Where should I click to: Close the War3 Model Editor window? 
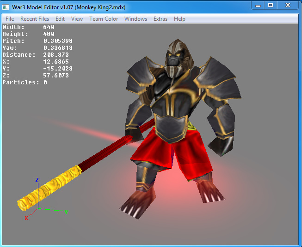pos(288,6)
